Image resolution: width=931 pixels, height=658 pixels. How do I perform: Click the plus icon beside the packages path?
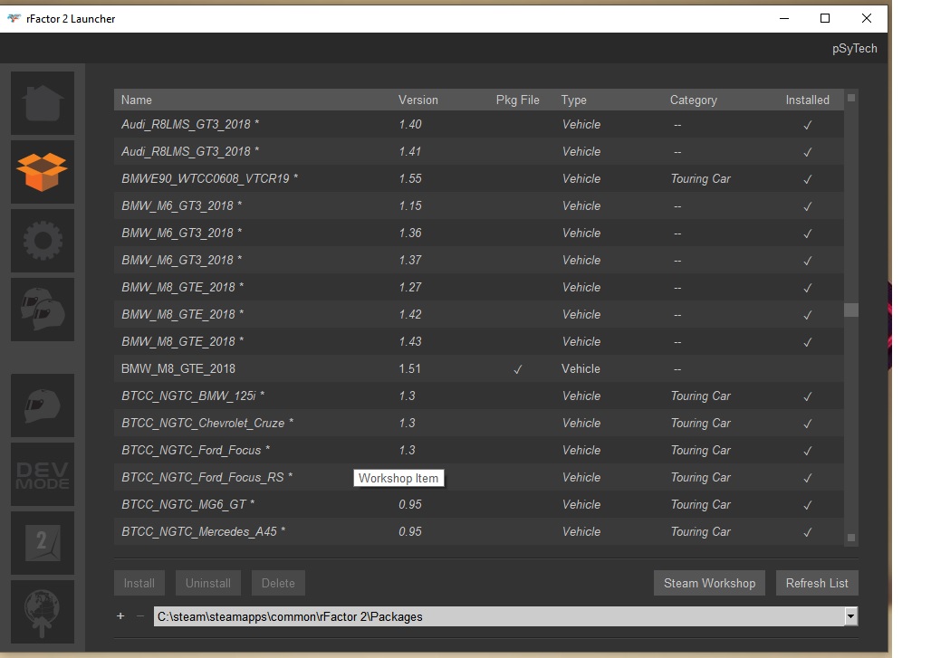(x=120, y=616)
